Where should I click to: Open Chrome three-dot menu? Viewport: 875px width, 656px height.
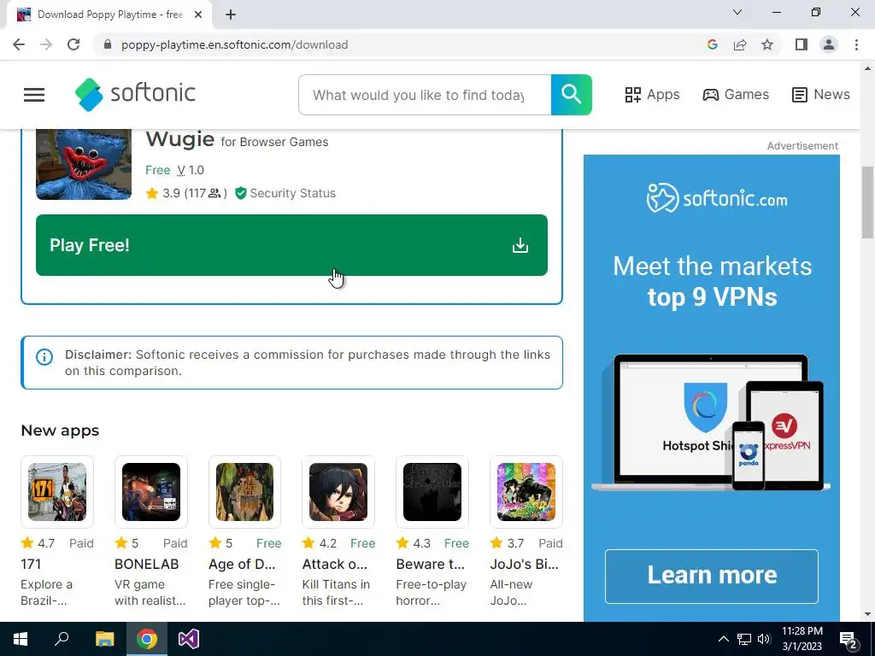click(x=856, y=44)
